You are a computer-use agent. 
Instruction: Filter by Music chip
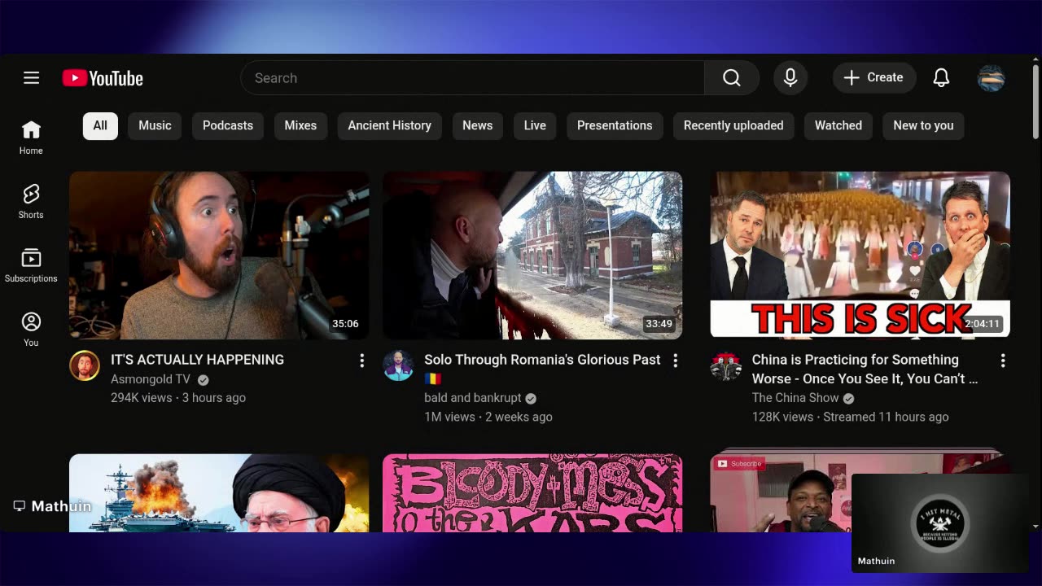(x=155, y=125)
